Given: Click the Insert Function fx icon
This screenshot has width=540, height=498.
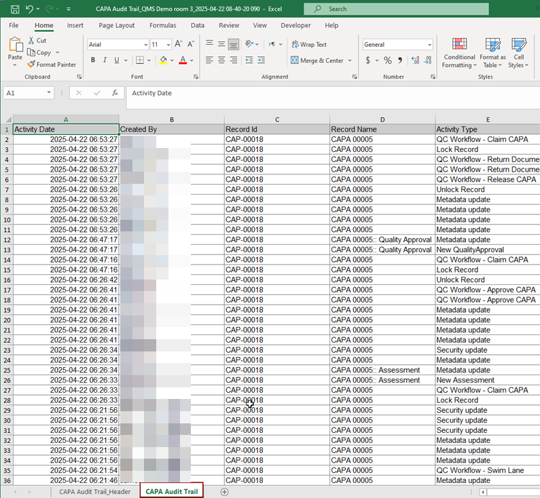Looking at the screenshot, I should pyautogui.click(x=115, y=93).
